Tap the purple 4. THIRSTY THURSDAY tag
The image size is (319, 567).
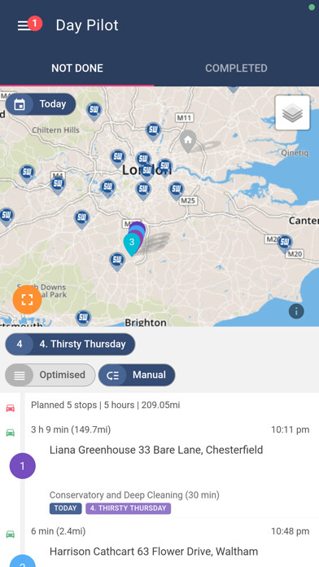pos(129,508)
